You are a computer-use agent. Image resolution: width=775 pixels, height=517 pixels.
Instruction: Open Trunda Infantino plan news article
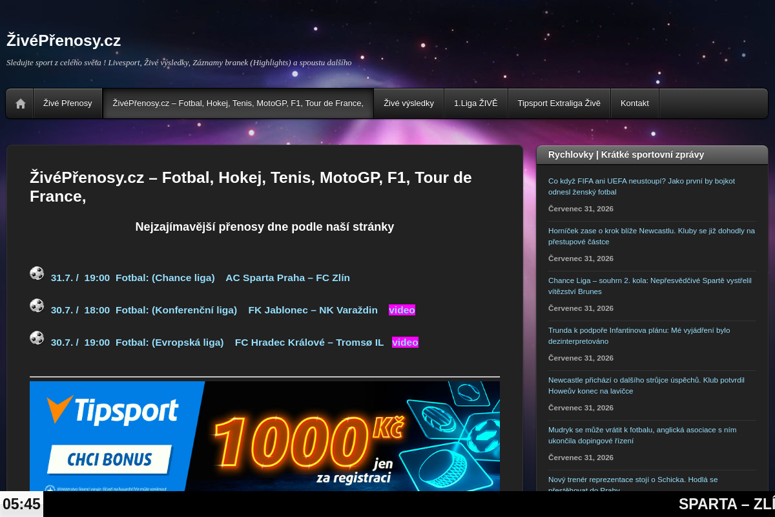639,335
